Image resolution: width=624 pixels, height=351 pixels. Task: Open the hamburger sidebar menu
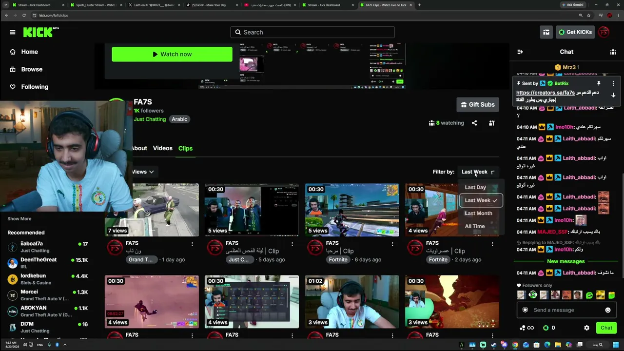coord(12,32)
